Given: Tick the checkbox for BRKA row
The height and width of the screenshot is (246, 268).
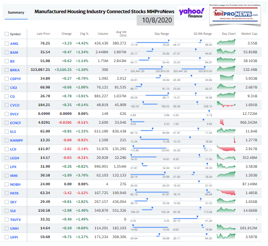Looking at the screenshot, I should click(6, 70).
